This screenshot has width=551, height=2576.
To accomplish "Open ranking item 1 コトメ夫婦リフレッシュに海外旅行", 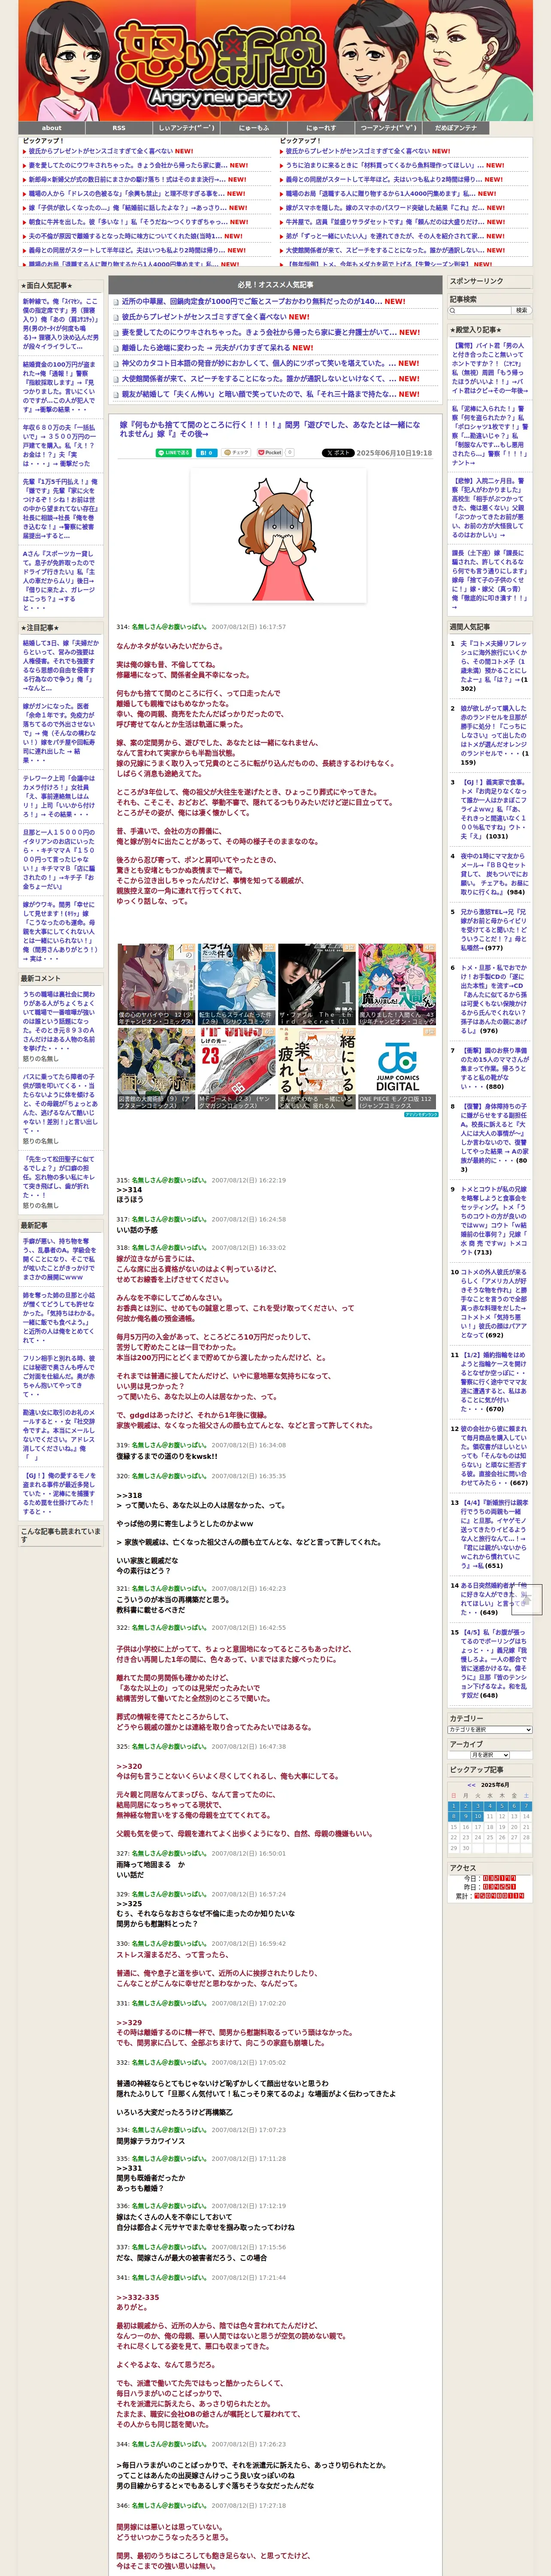I will coord(493,666).
